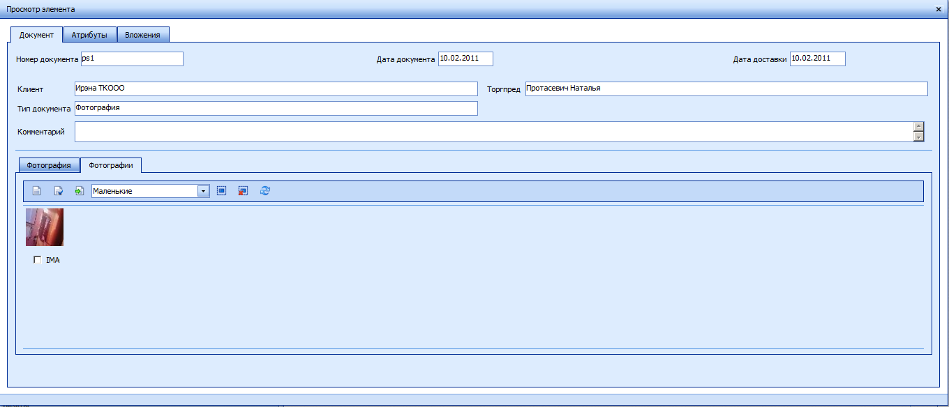
Task: Click the select all photos icon
Action: point(222,190)
